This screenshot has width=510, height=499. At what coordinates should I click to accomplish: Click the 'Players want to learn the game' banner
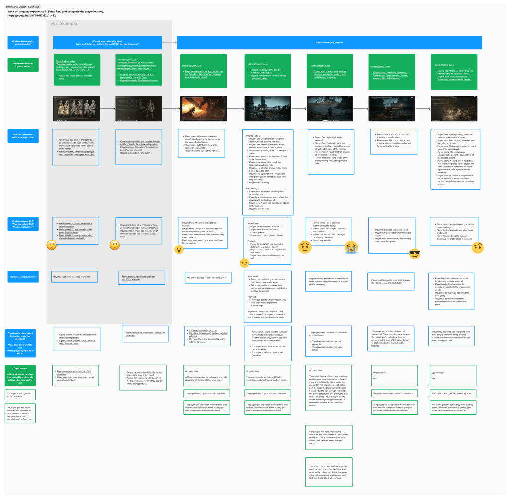106,43
